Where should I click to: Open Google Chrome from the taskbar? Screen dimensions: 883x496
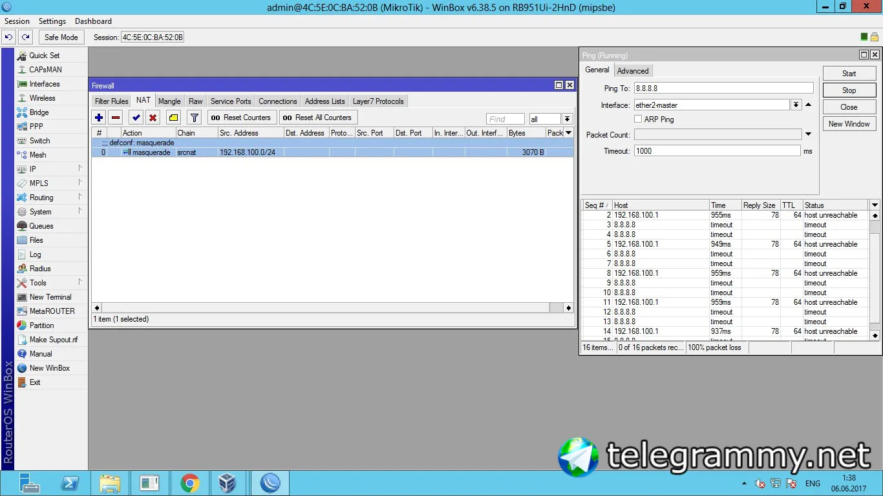(189, 483)
